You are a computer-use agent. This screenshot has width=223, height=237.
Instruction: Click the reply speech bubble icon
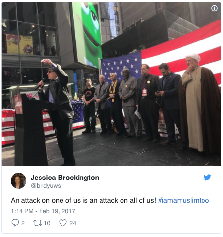(x=15, y=223)
